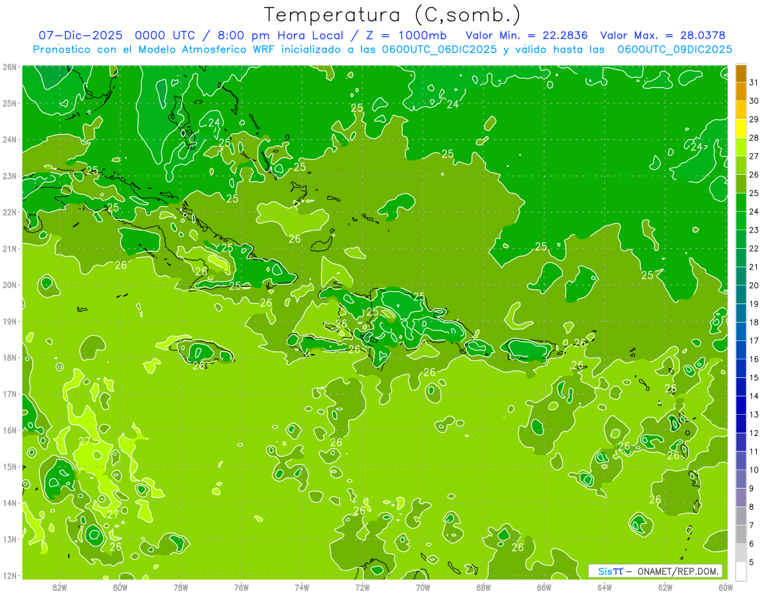Click the '15' label on the color scale
The height and width of the screenshot is (596, 771).
coord(754,378)
